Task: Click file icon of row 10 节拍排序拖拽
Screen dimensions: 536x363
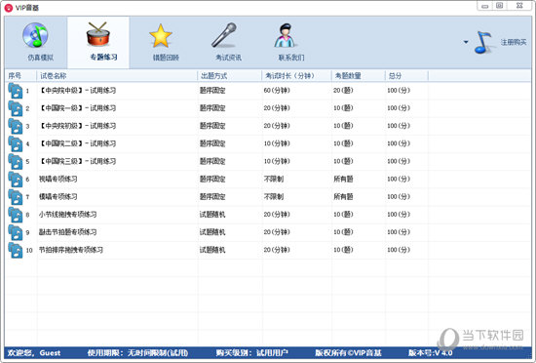Action: pos(16,250)
